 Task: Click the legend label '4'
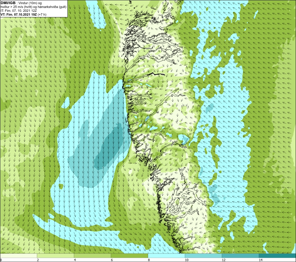75,260
